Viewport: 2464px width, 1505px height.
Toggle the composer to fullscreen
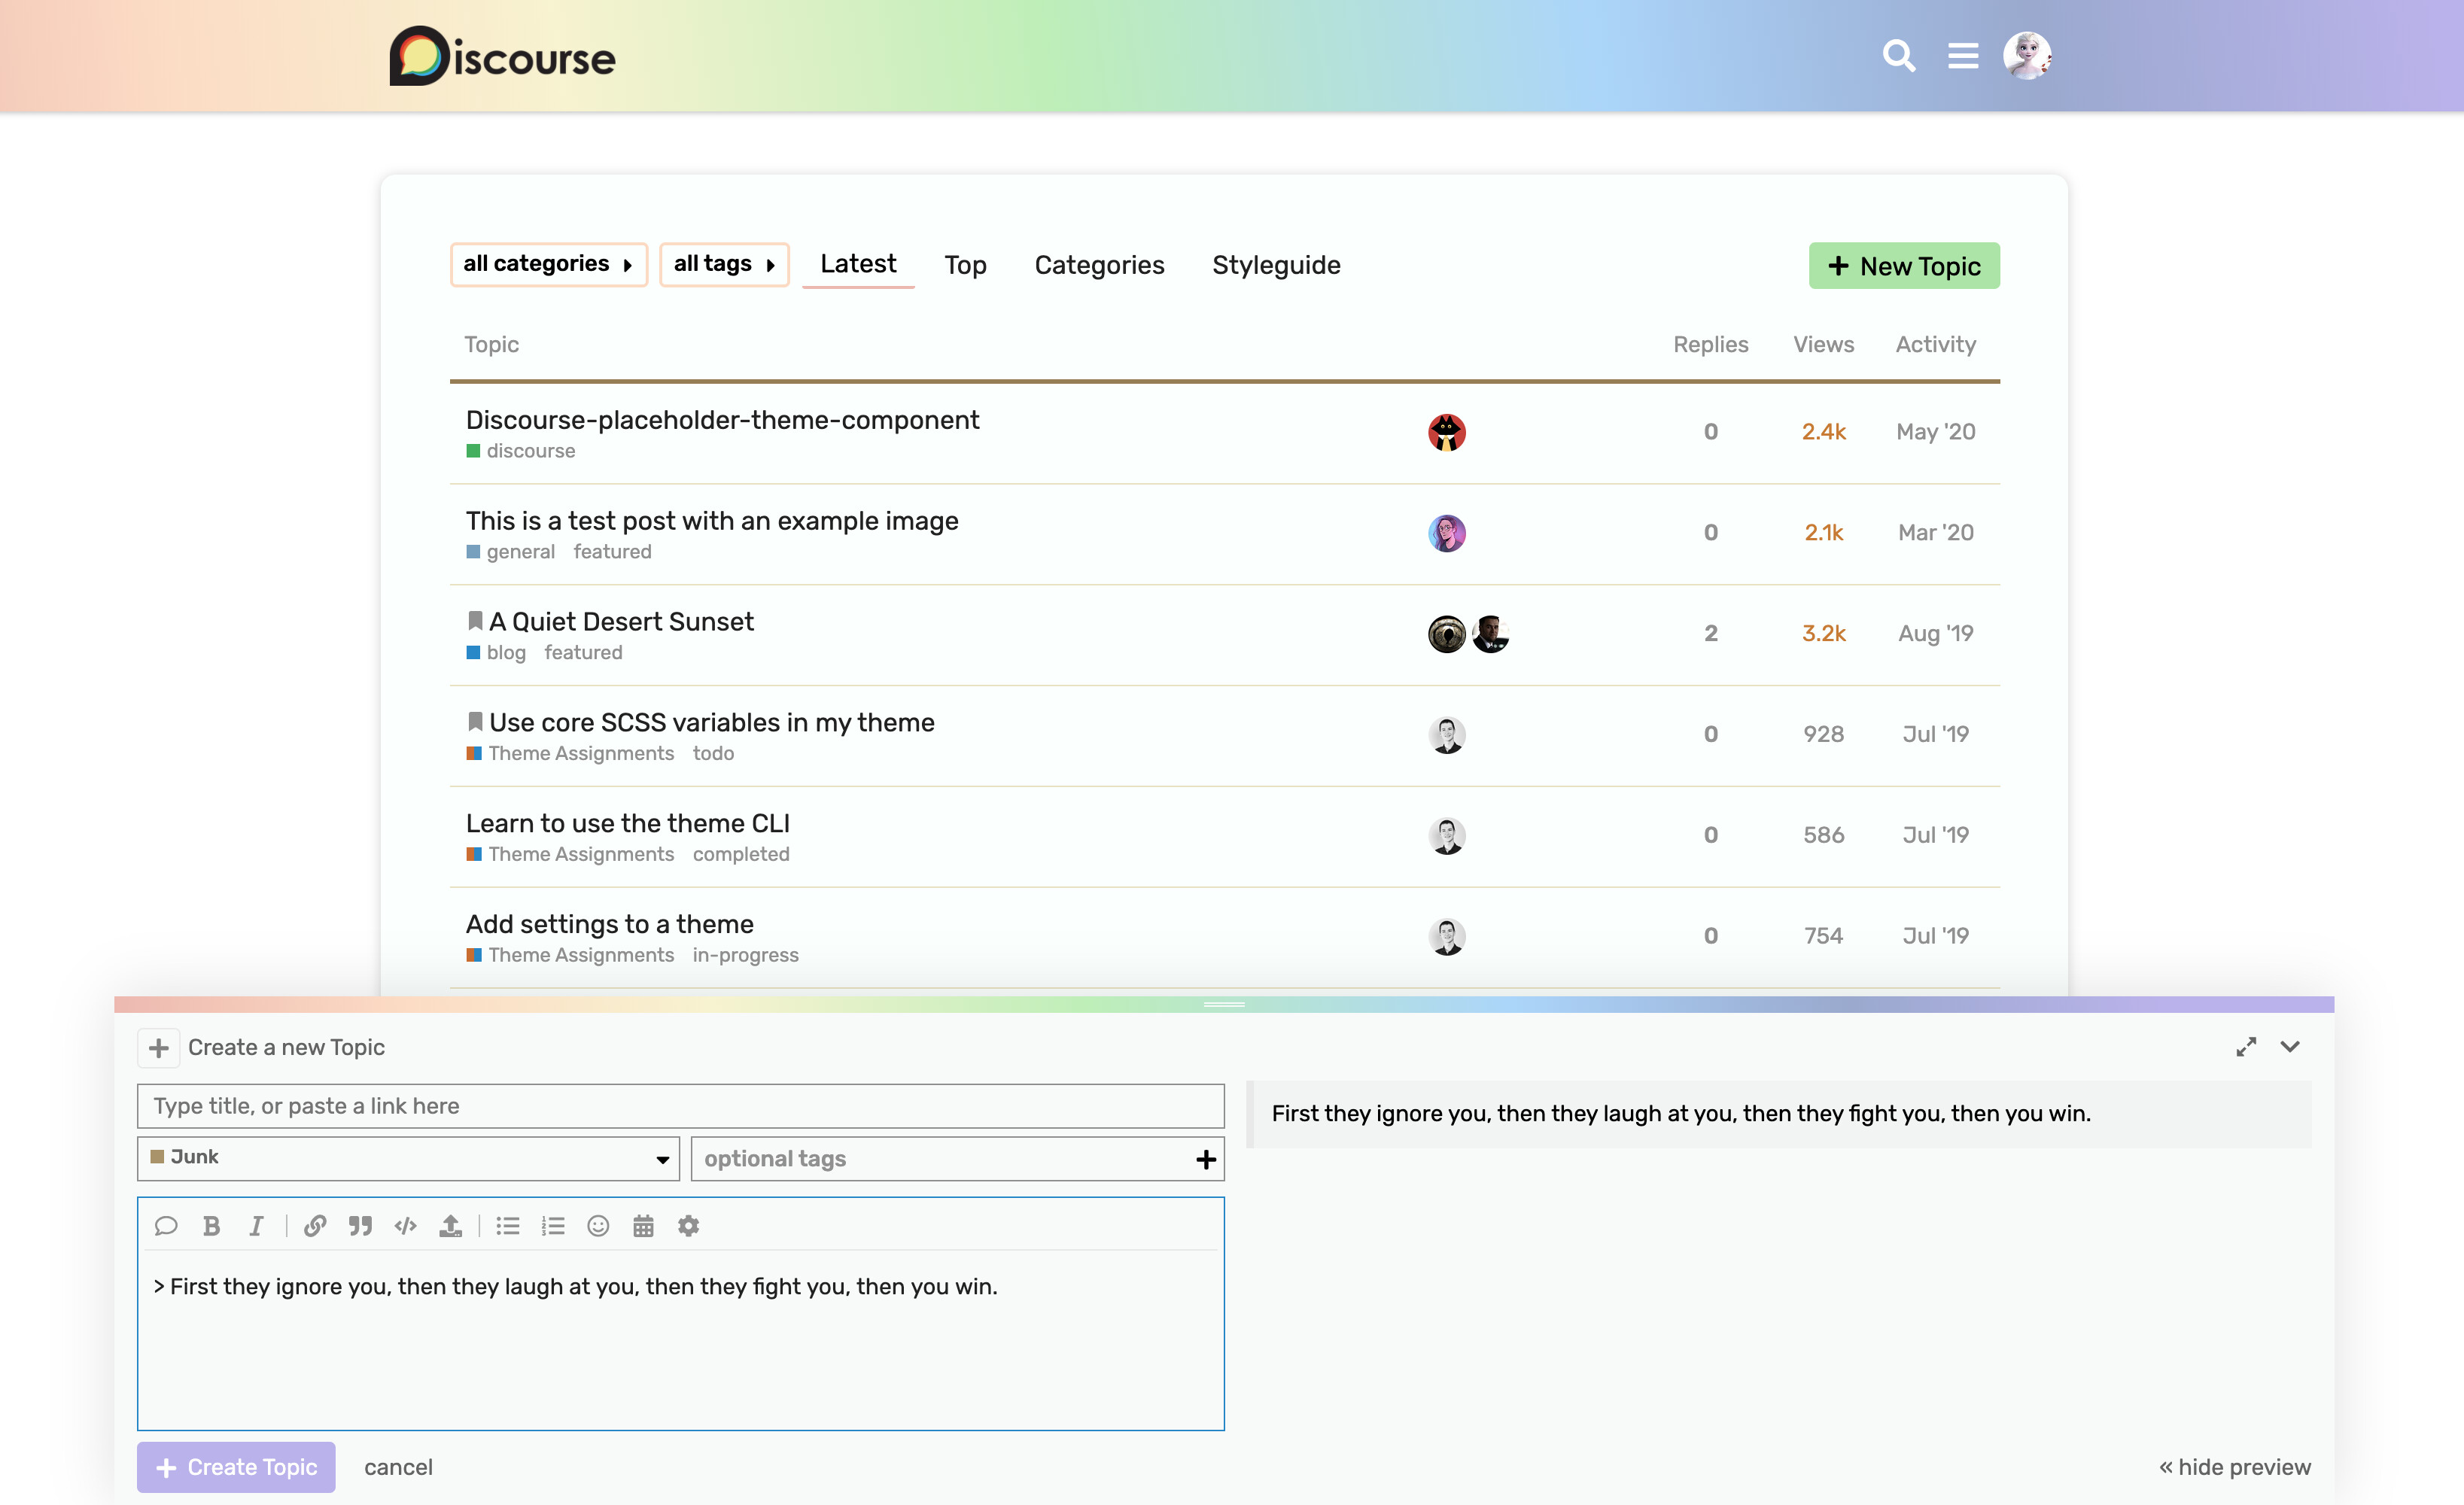coord(2246,1046)
